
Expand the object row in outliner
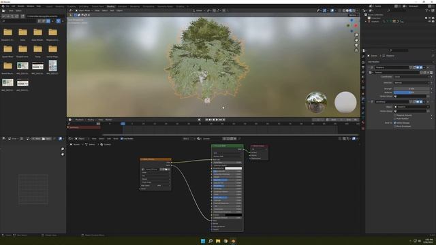(x=366, y=21)
